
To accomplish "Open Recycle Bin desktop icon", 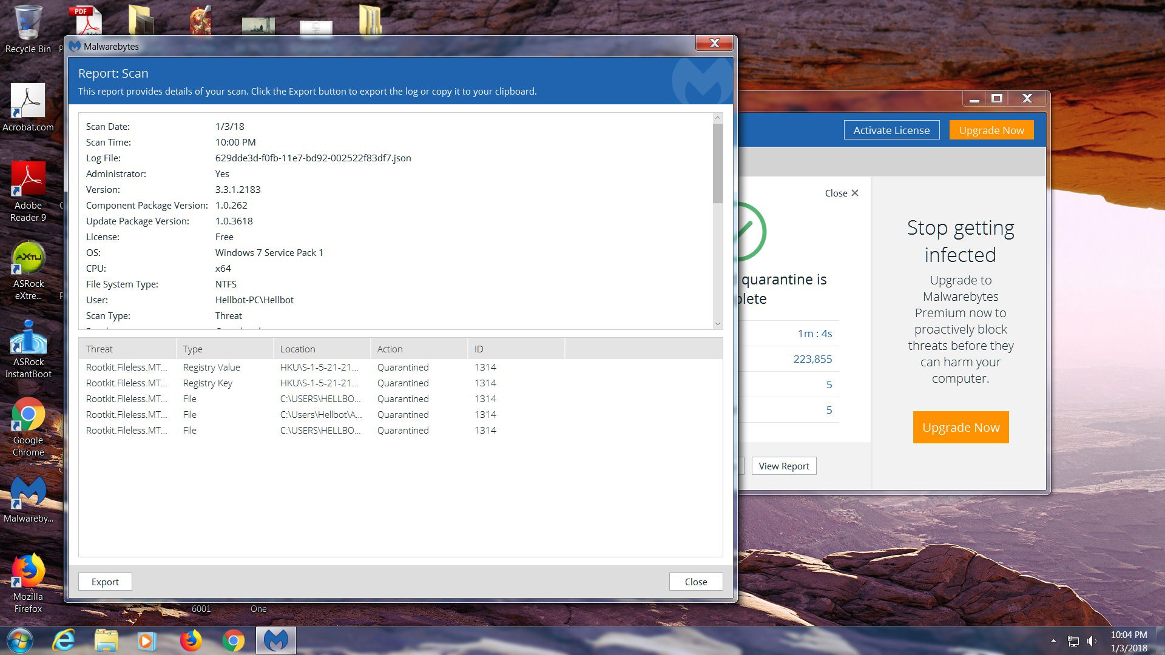I will 28,29.
